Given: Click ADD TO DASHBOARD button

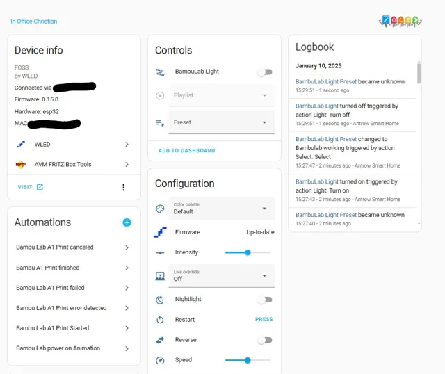Looking at the screenshot, I should tap(187, 151).
